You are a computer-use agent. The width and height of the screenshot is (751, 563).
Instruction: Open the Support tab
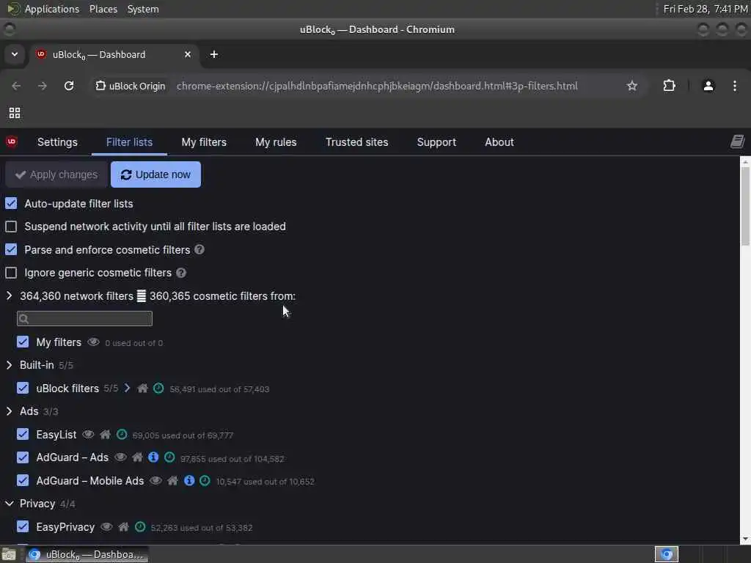tap(436, 142)
